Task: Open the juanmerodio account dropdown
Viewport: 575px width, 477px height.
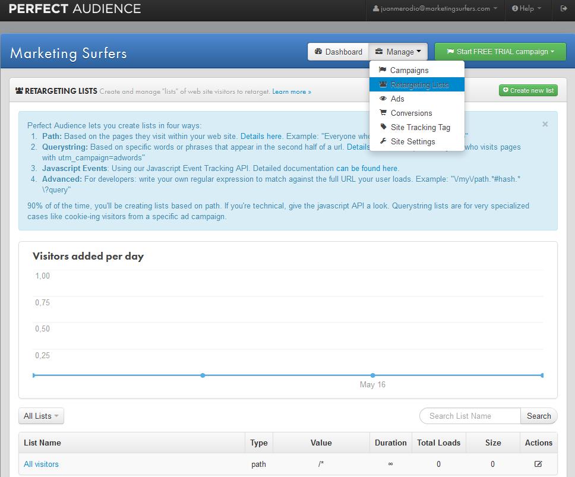Action: tap(435, 8)
